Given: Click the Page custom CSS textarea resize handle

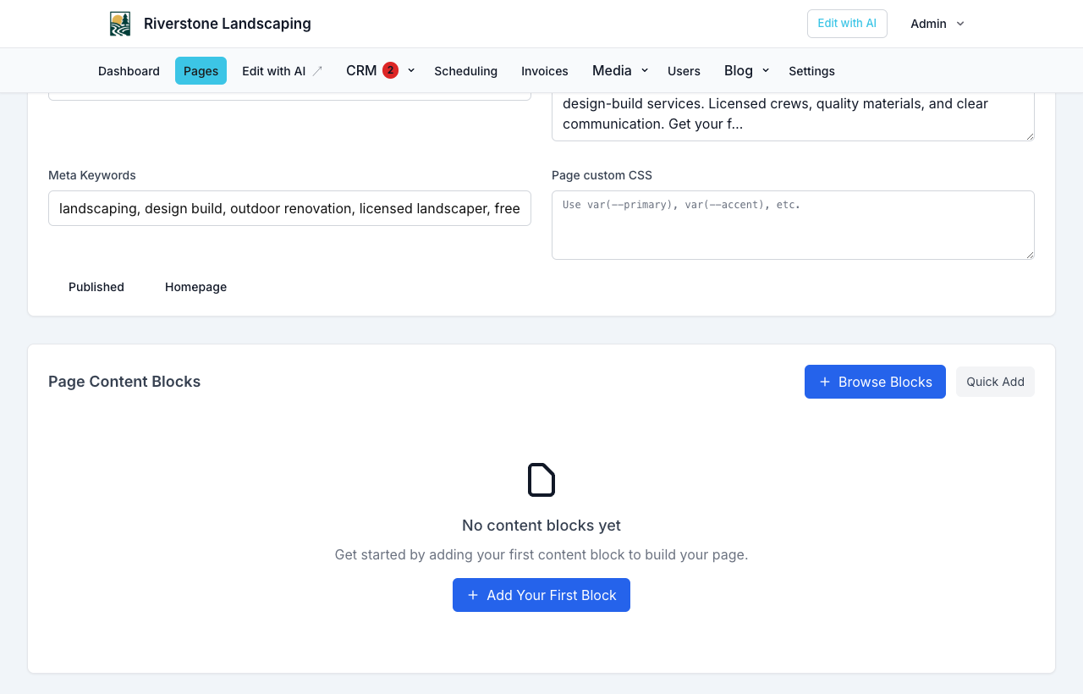Looking at the screenshot, I should (1029, 254).
